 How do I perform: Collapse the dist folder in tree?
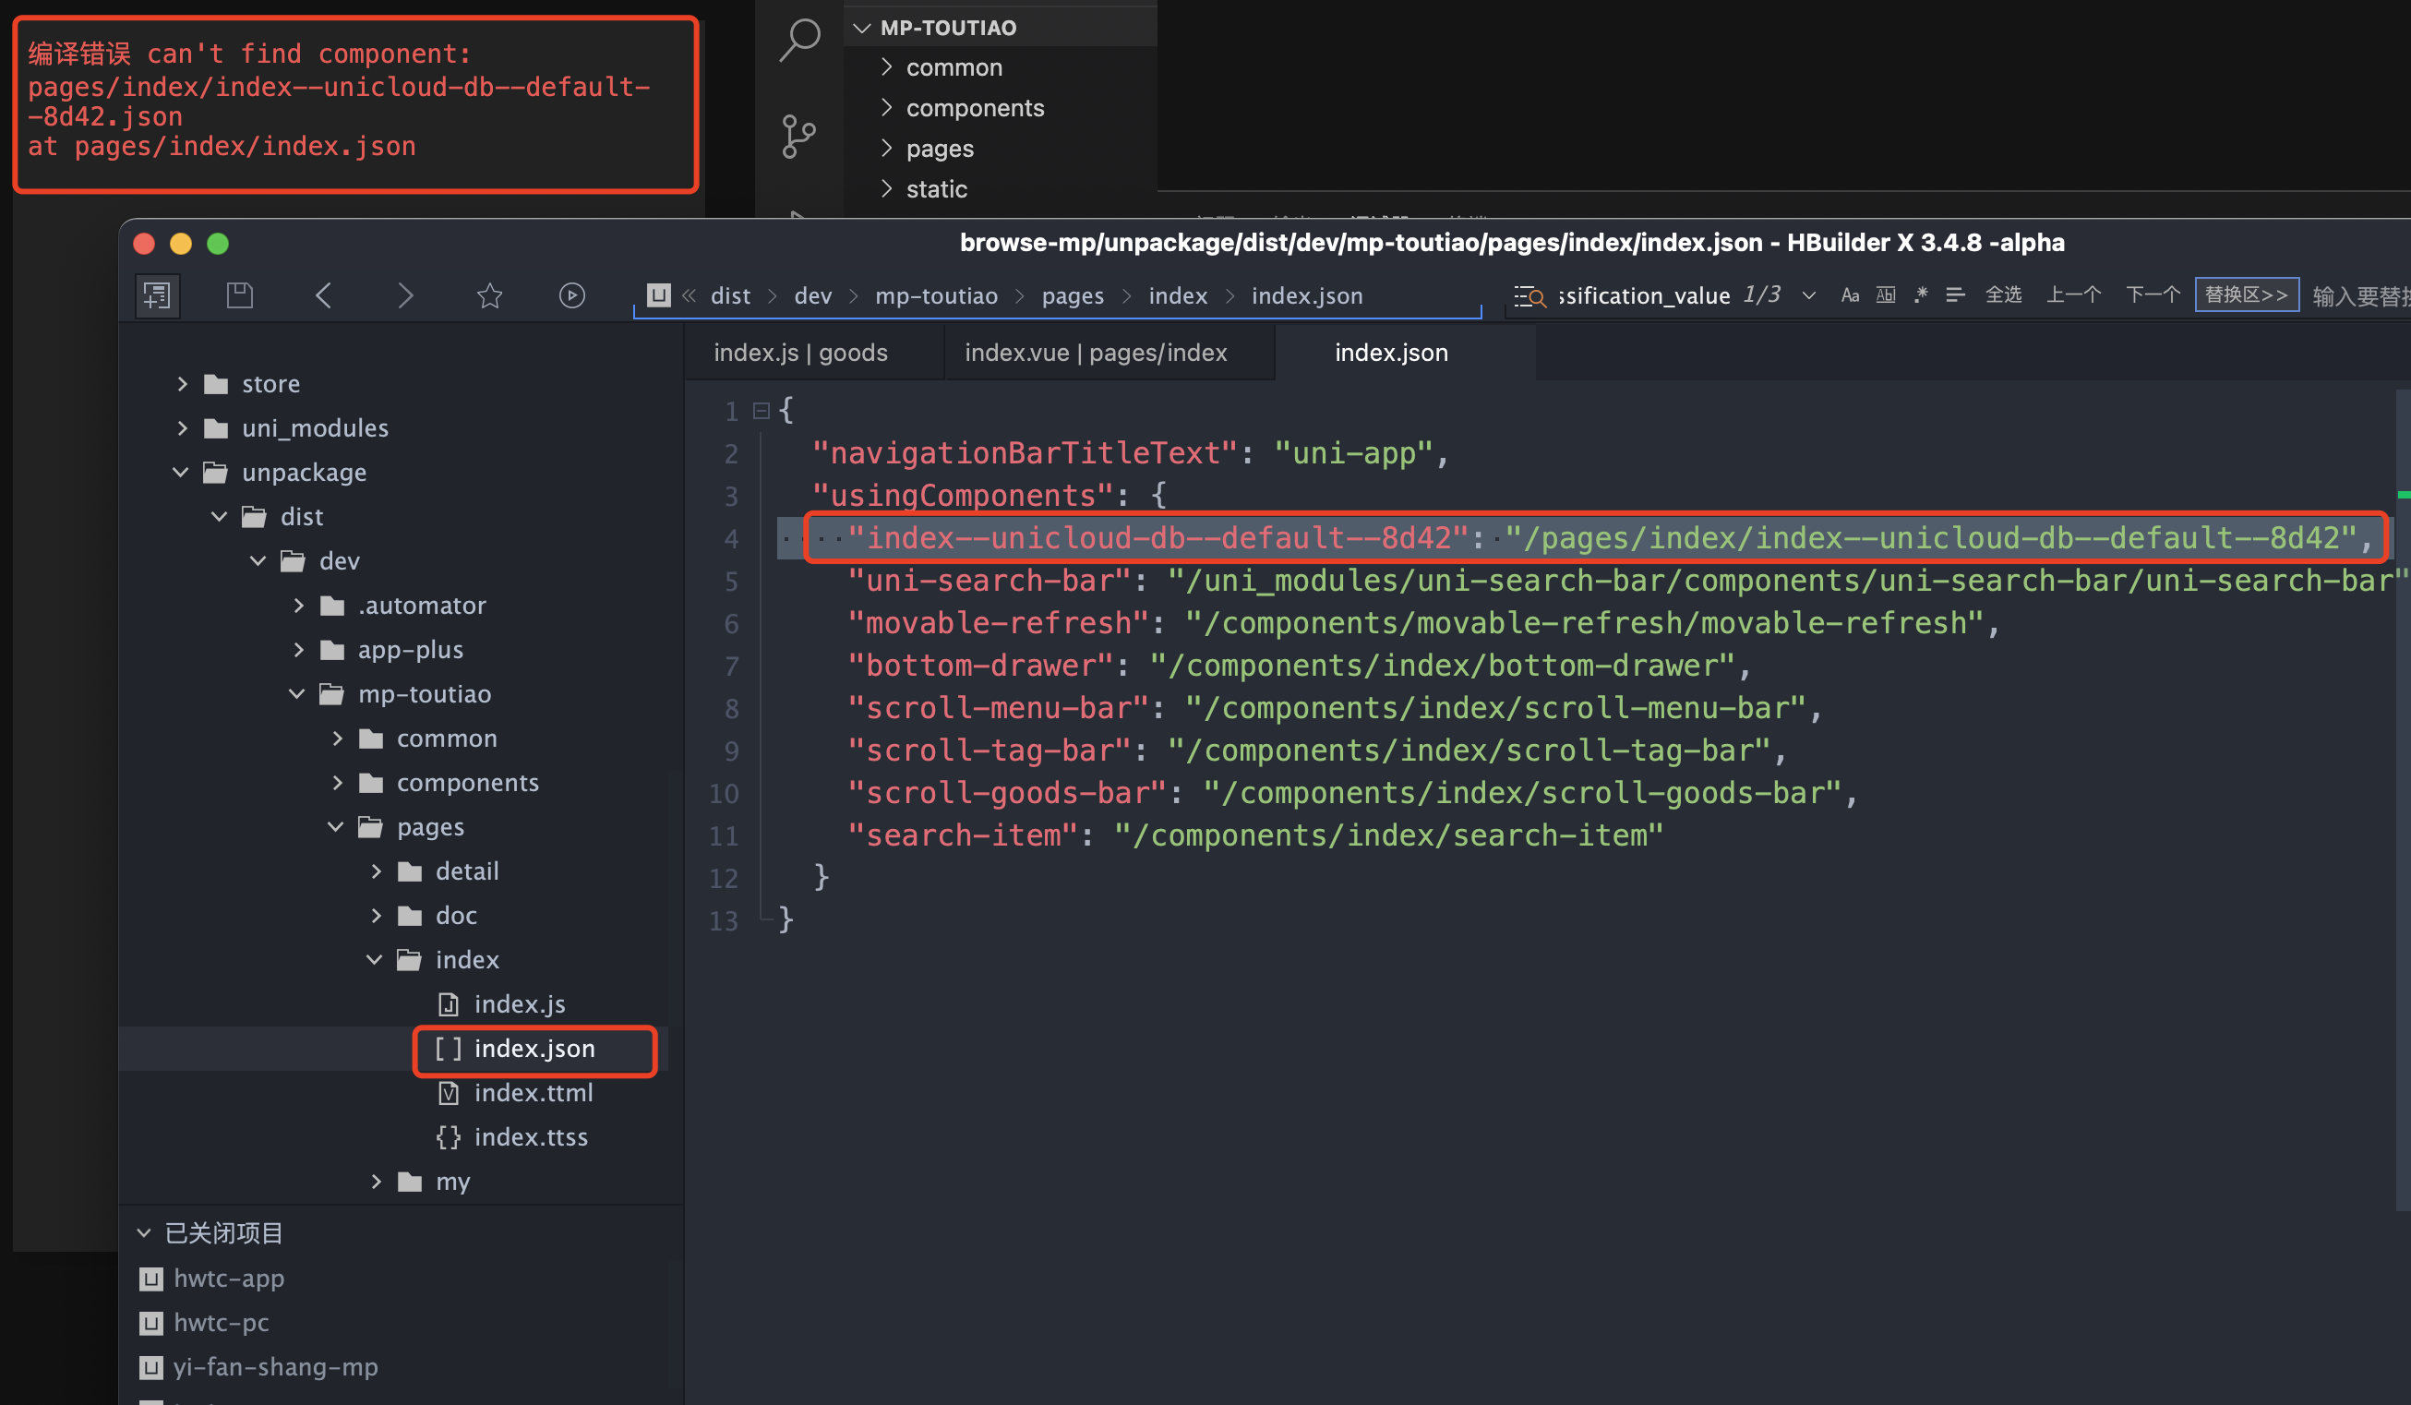click(219, 516)
